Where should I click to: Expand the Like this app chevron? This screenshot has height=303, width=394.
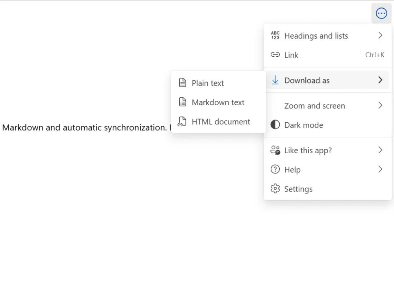click(380, 150)
